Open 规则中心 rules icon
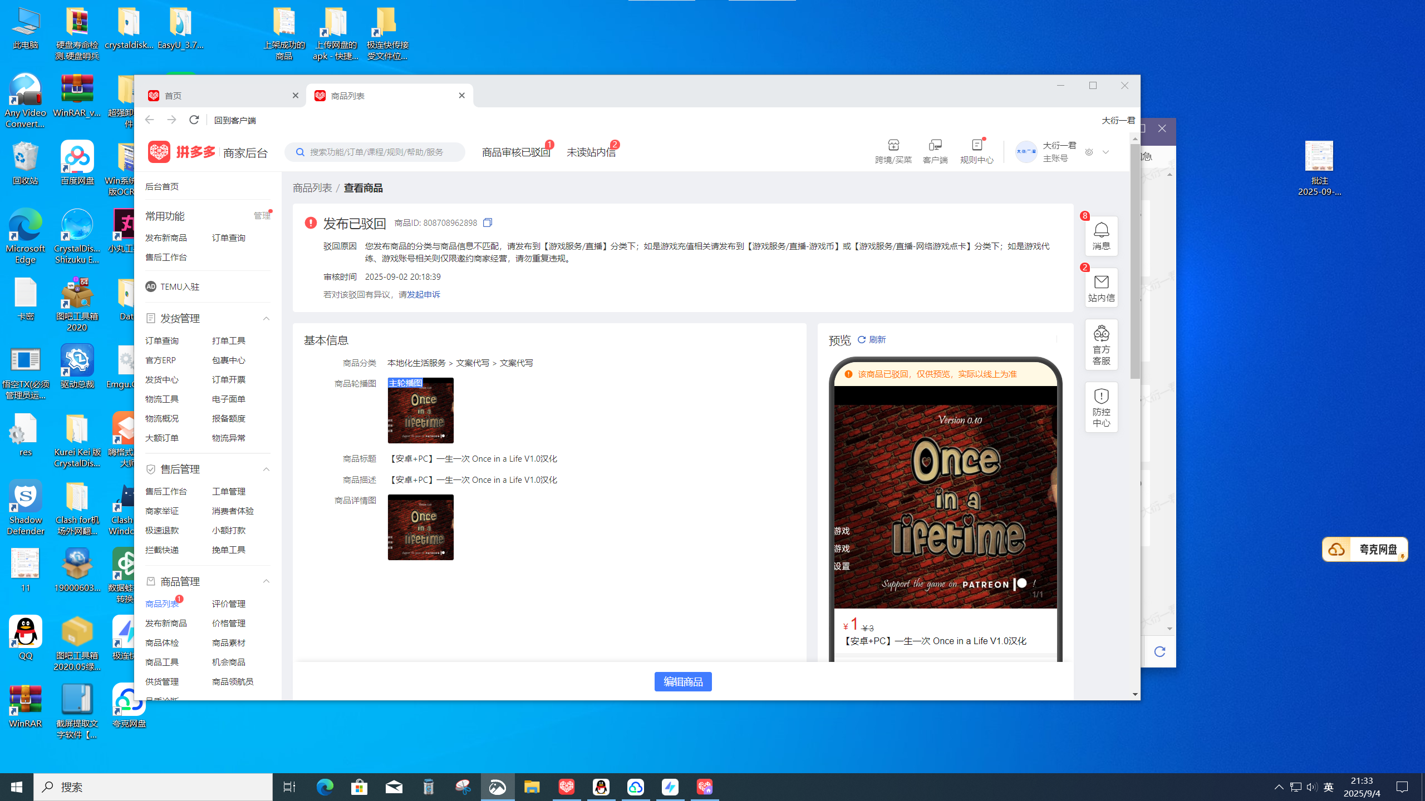1425x801 pixels. 977,145
